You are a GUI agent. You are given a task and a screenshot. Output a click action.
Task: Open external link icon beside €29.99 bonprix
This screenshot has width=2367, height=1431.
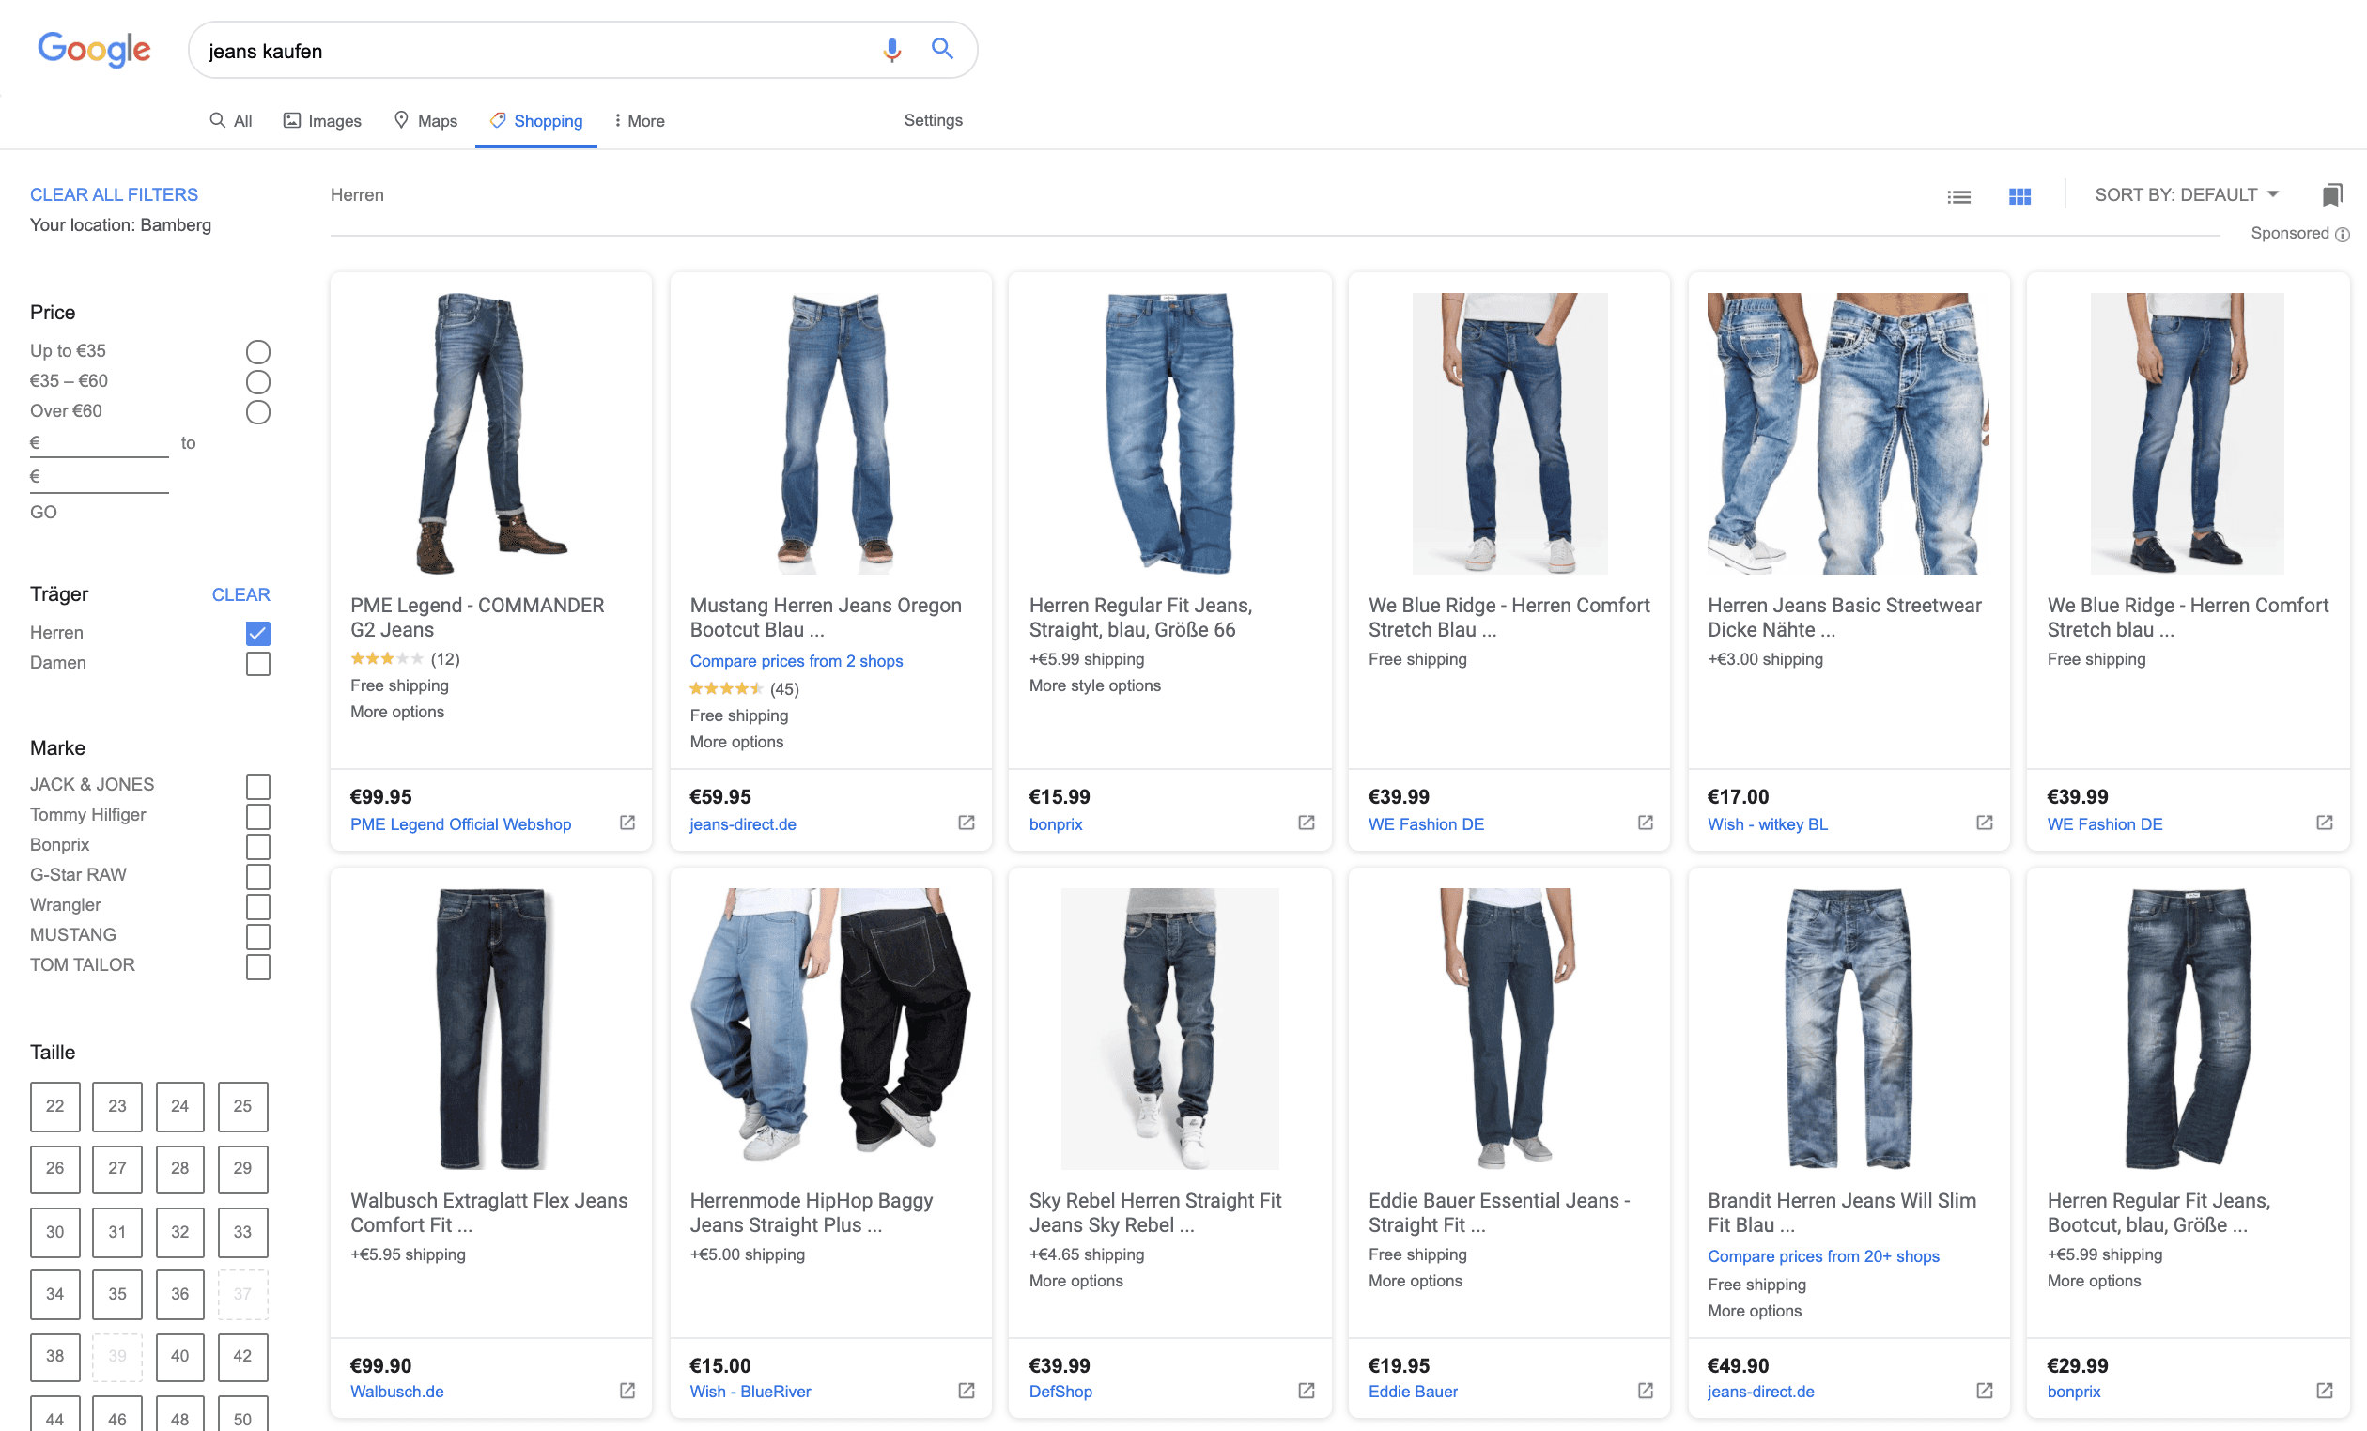point(2325,1390)
